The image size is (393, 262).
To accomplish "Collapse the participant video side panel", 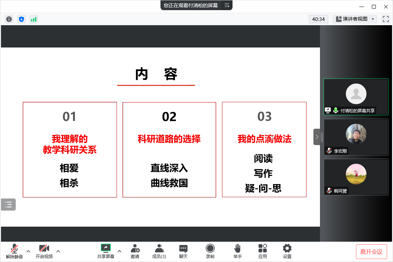I will click(317, 137).
